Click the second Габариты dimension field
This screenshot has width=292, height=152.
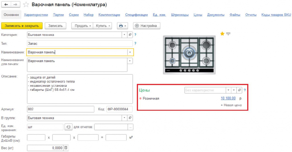(x=62, y=138)
